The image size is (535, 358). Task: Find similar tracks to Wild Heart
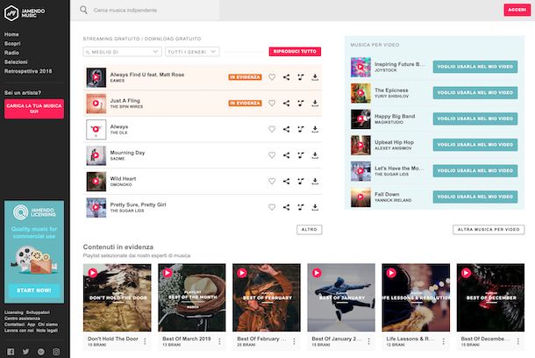pos(301,182)
